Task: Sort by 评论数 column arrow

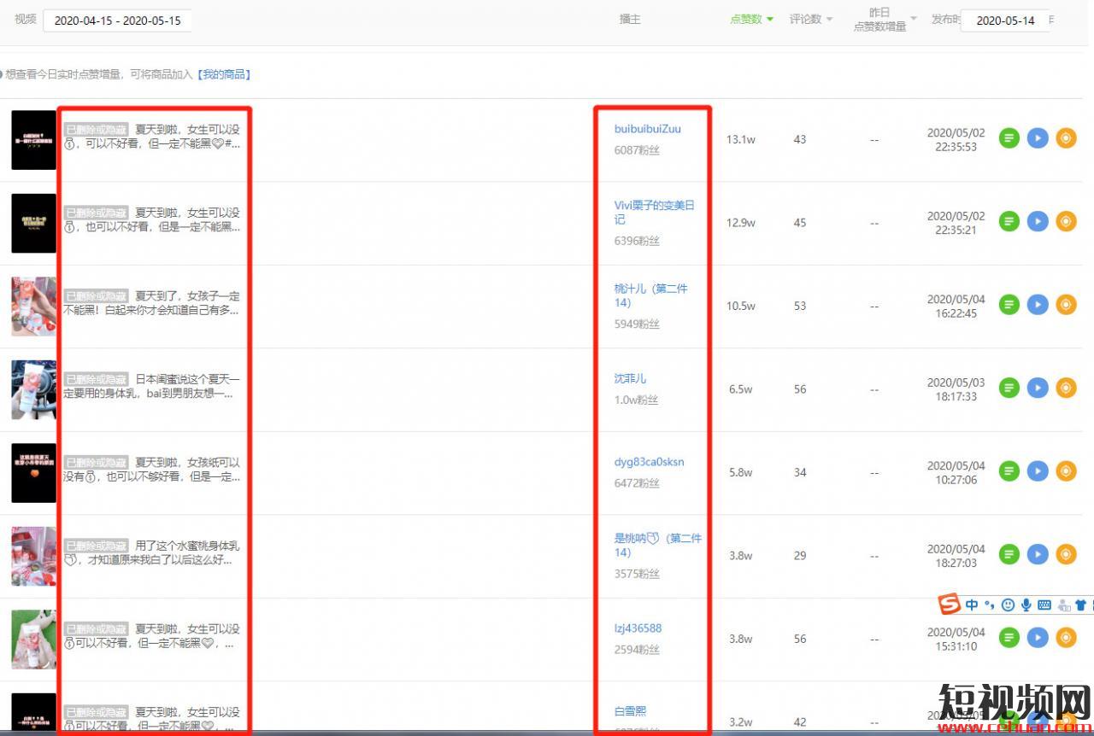Action: tap(811, 19)
